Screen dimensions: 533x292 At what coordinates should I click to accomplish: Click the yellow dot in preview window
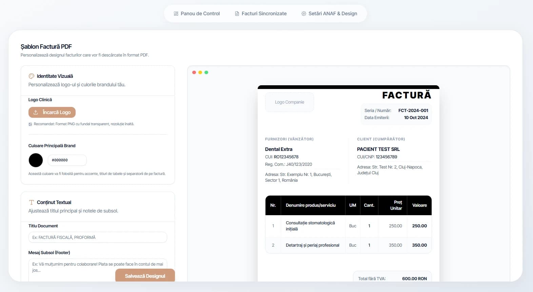[x=200, y=72]
